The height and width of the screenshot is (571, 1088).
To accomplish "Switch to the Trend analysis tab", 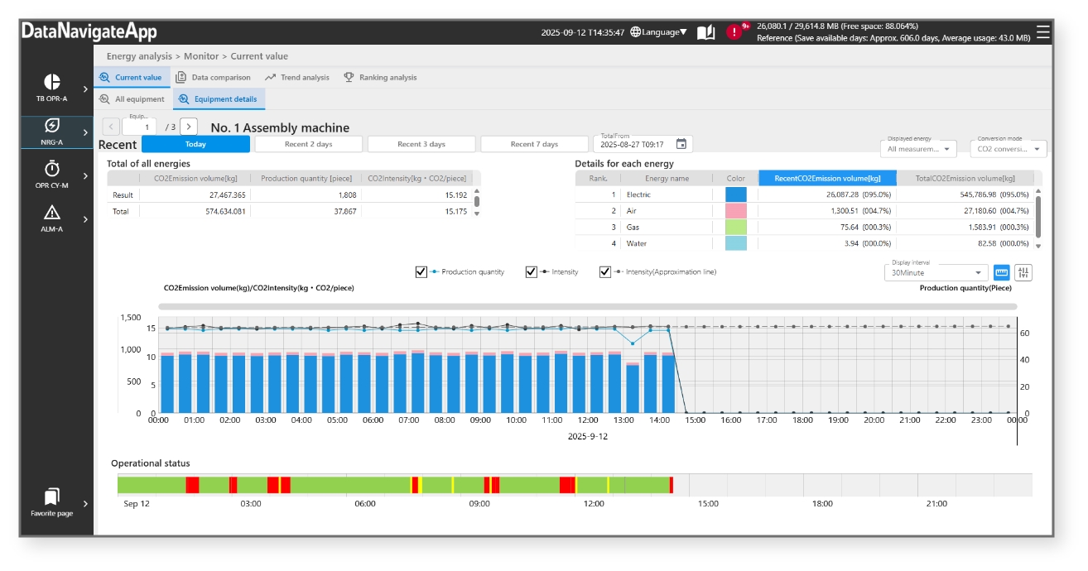I will [x=296, y=78].
